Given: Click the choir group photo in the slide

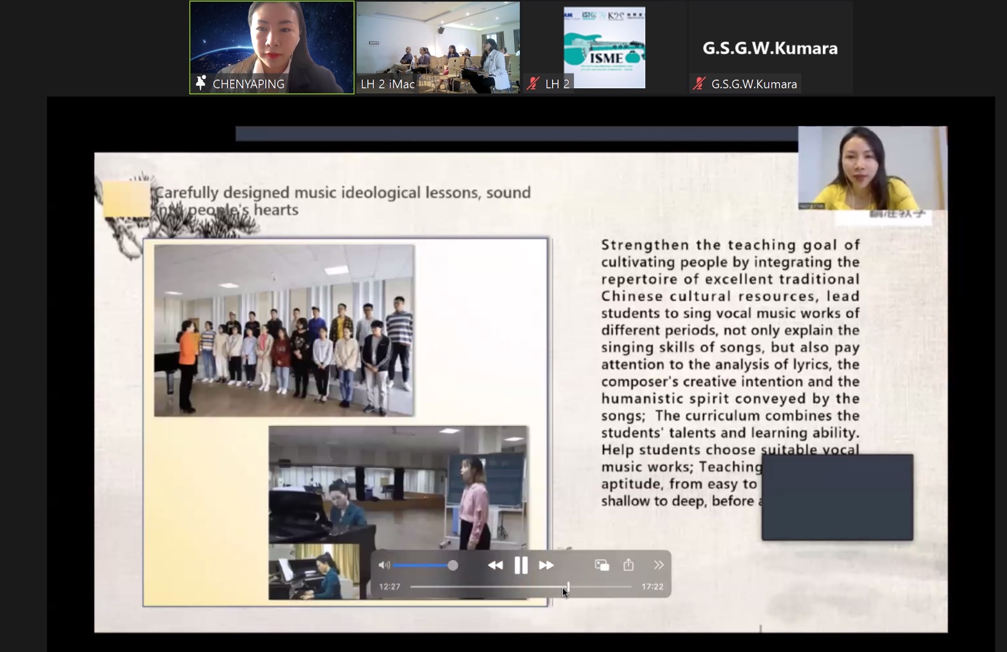Looking at the screenshot, I should 284,330.
